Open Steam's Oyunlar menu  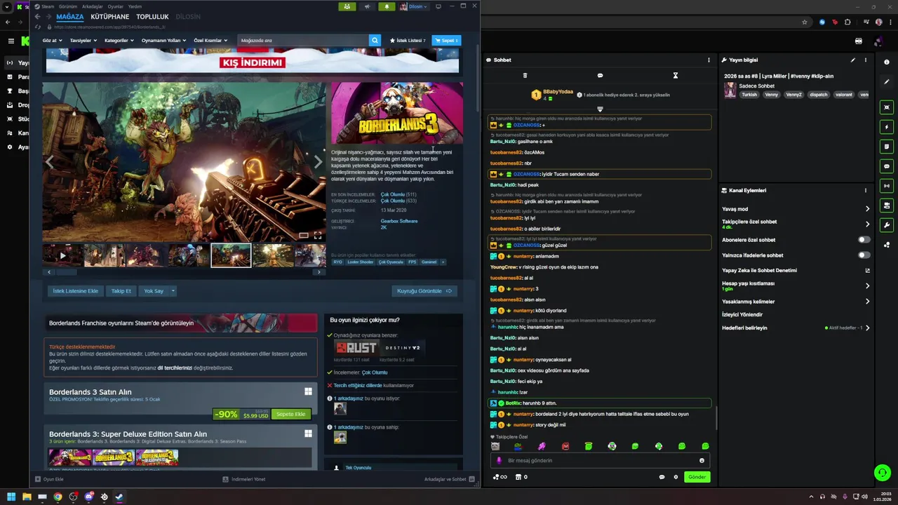(x=115, y=6)
